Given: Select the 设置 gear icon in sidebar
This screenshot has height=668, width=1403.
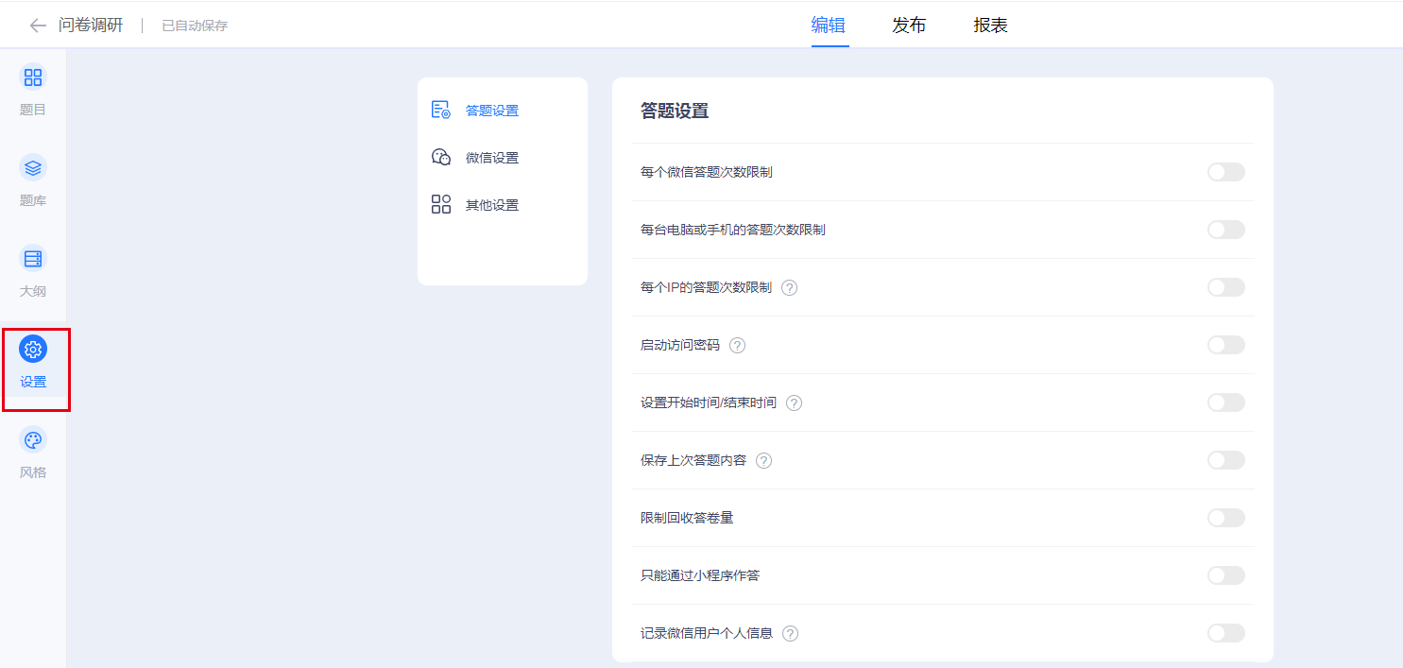Looking at the screenshot, I should [33, 350].
